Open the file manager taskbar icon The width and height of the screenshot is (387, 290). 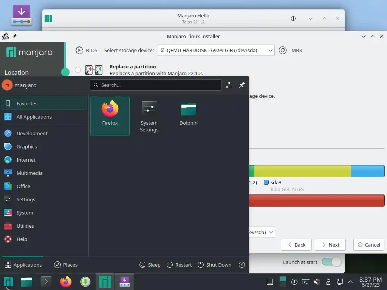coord(26,282)
